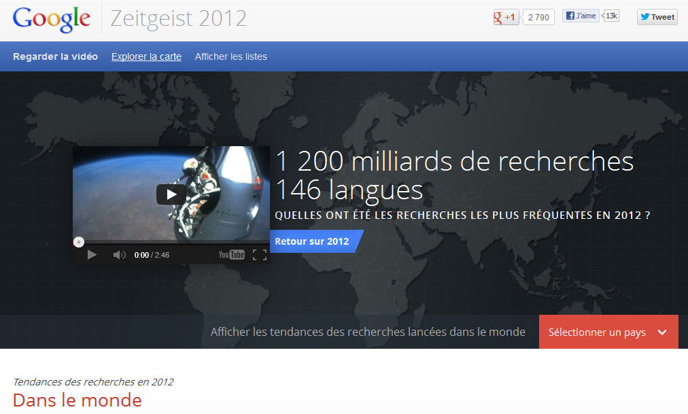The width and height of the screenshot is (688, 414).
Task: Click the Afficher les tendances des recherches text
Action: point(368,332)
